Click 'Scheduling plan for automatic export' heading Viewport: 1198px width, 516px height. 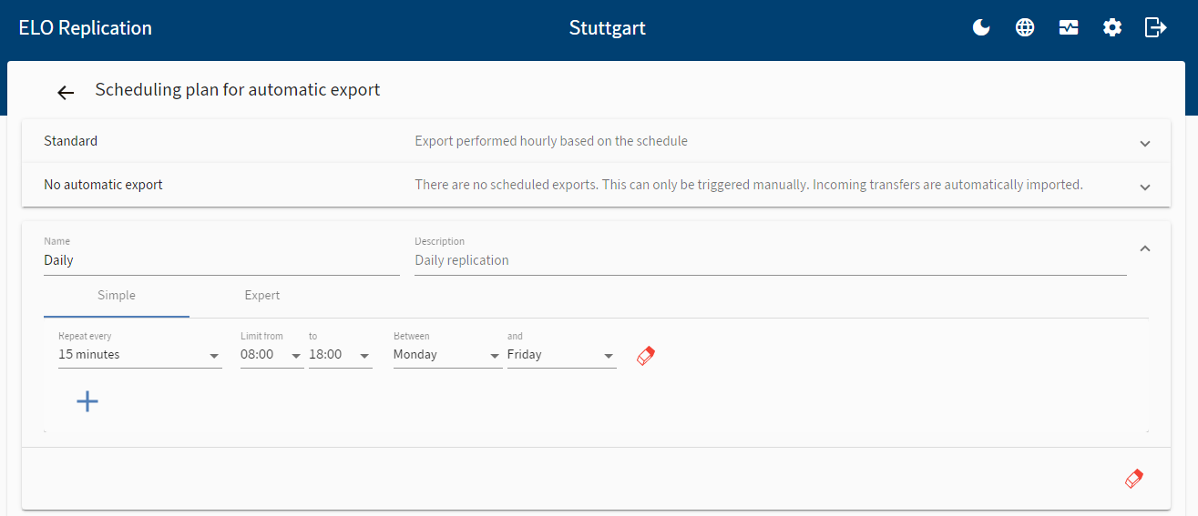pyautogui.click(x=238, y=90)
